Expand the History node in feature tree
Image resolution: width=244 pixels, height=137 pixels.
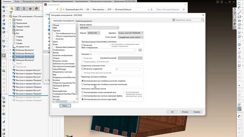click(x=10, y=20)
